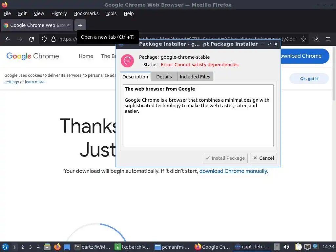The height and width of the screenshot is (252, 336).
Task: Launch file manager from panel quicklaunch
Action: click(47, 247)
